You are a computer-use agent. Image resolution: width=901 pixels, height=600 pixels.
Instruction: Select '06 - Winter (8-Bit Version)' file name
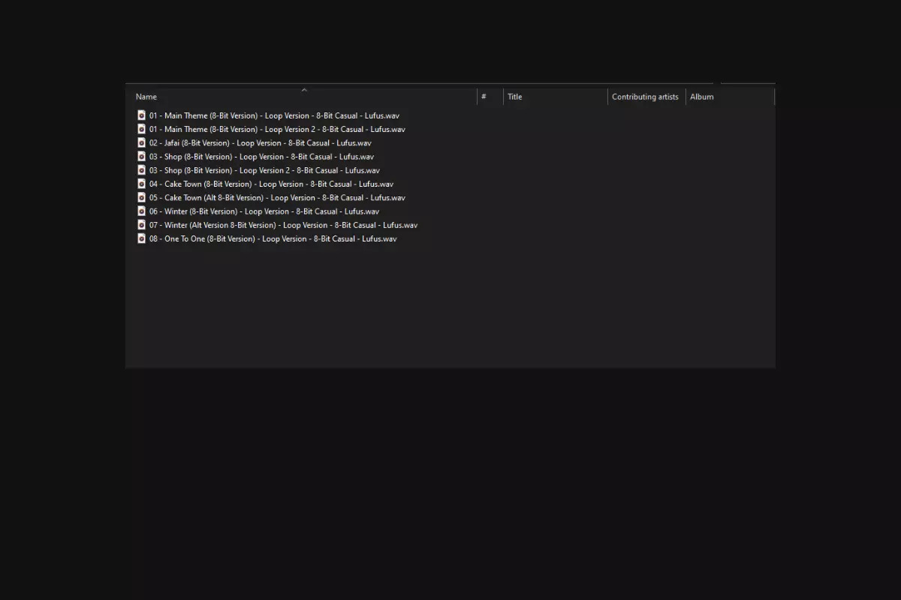tap(264, 211)
